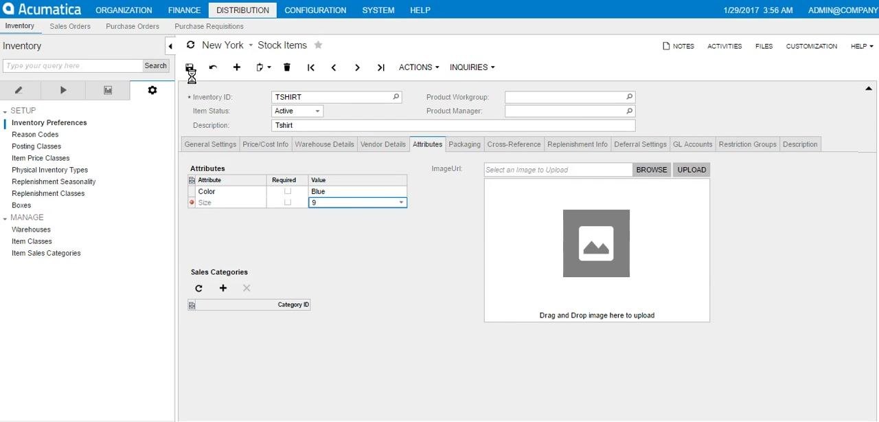Click the image placeholder thumbnail
The image size is (879, 422).
coord(596,243)
